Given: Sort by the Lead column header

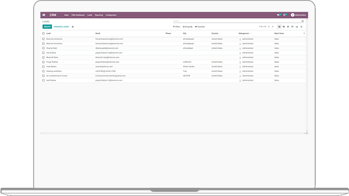Looking at the screenshot, I should coord(48,34).
